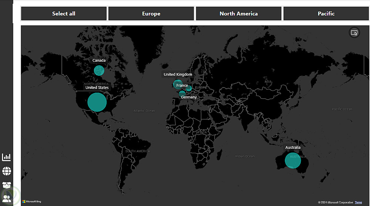Click the Canada map label
Screen dimensions: 370x206
point(99,60)
